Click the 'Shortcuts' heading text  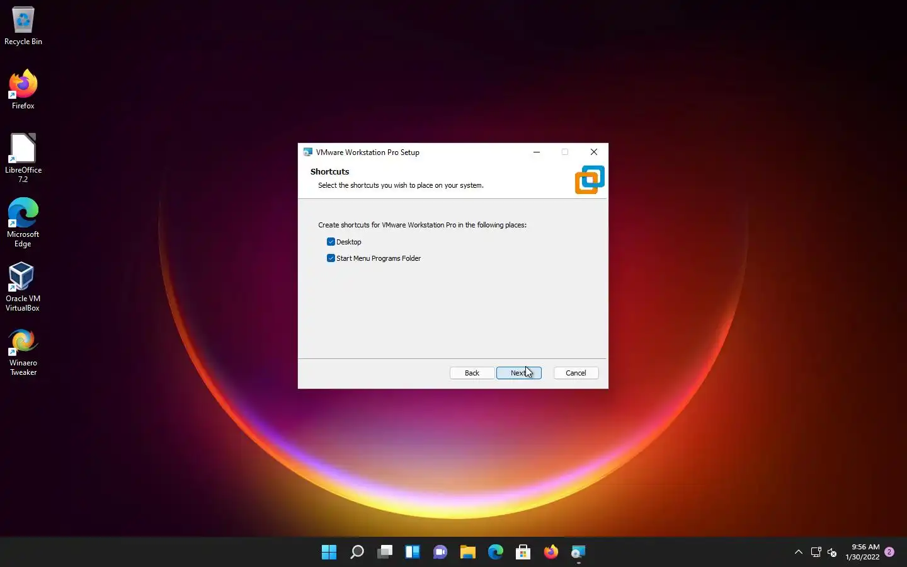(x=329, y=171)
